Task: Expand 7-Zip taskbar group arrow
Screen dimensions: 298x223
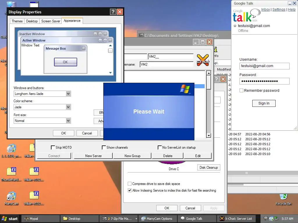Action: click(x=136, y=219)
